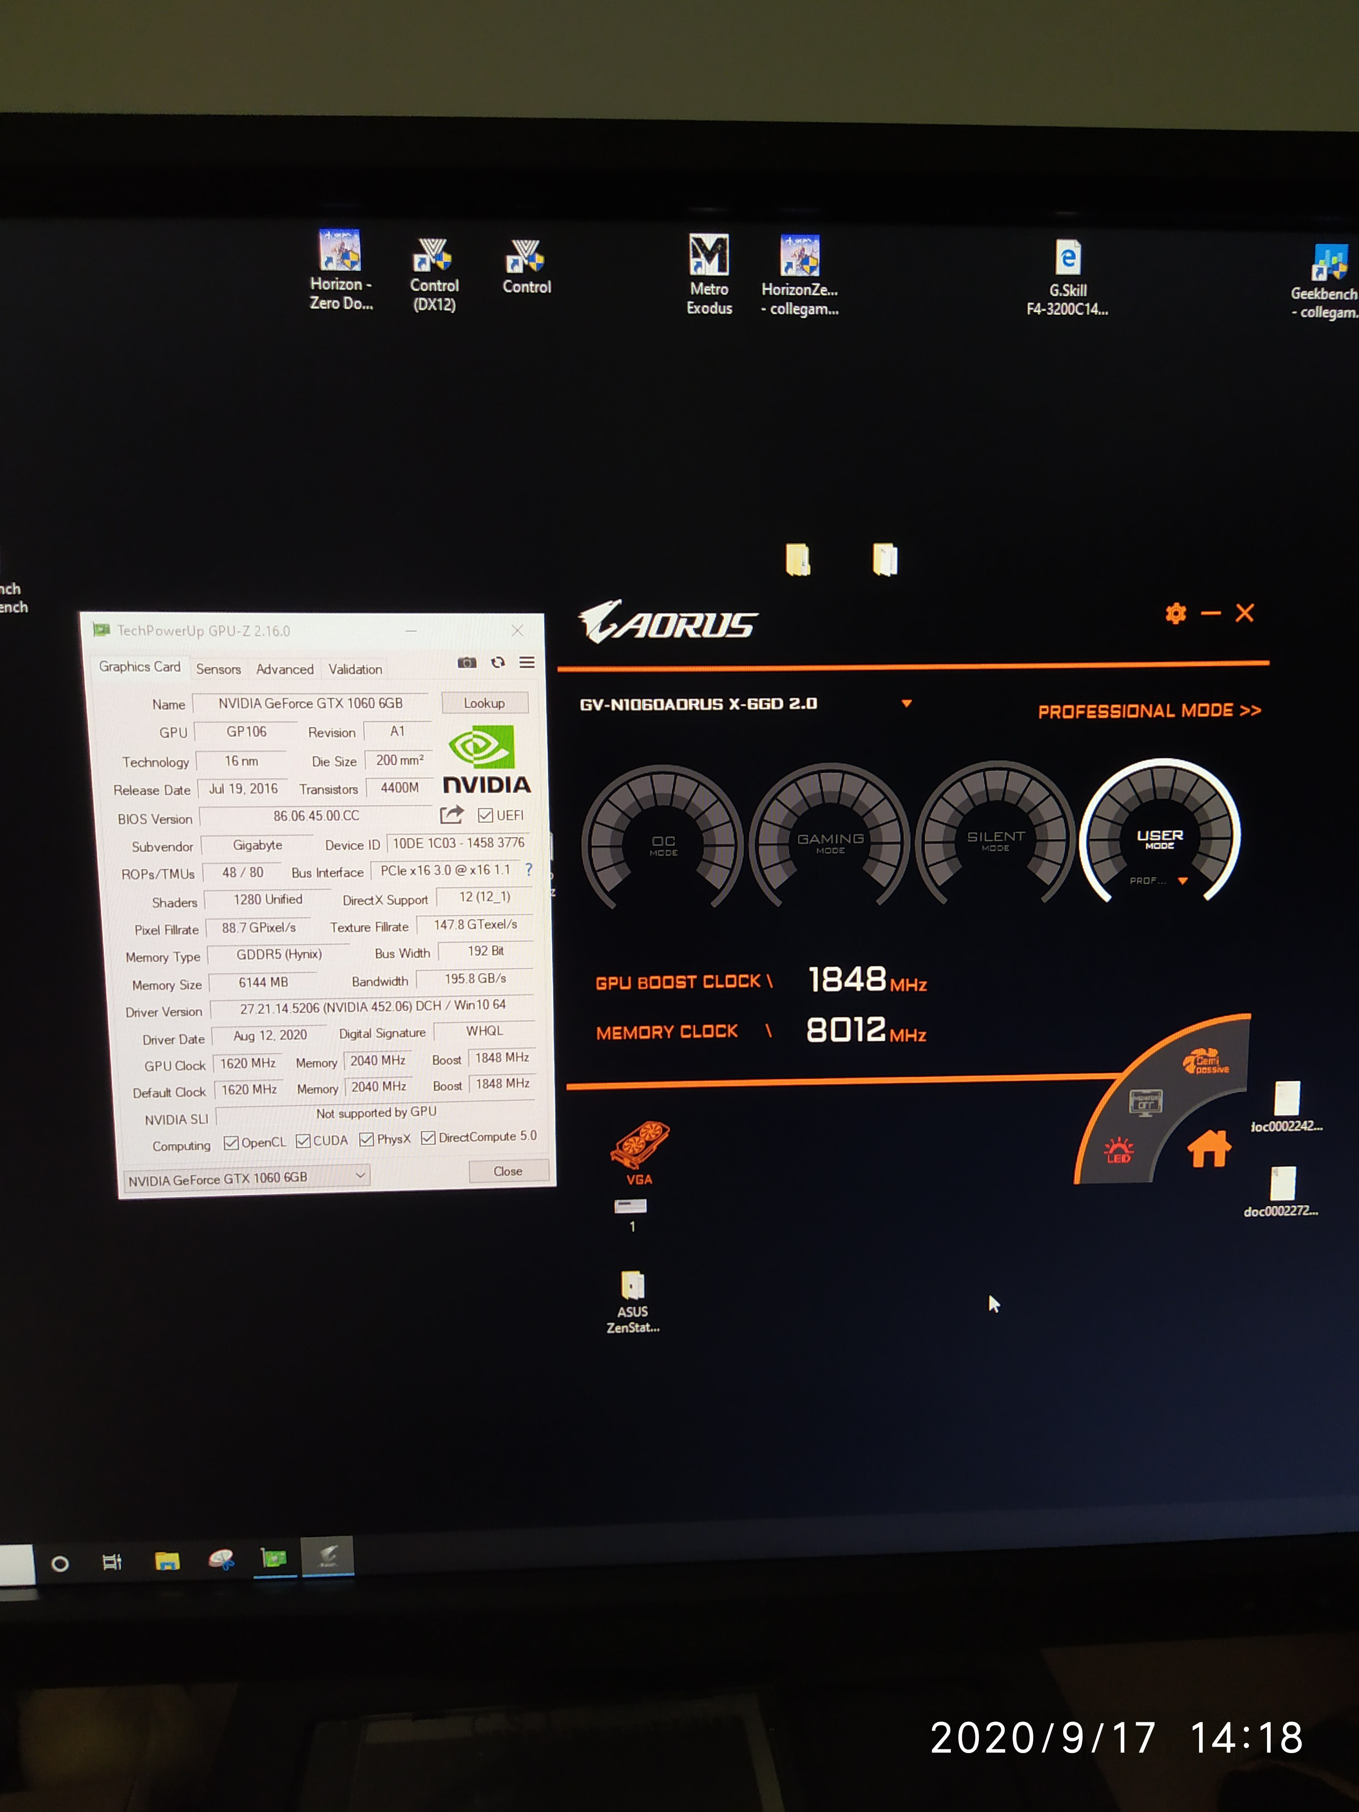
Task: Click the Device ID field 10DE 1C03
Action: pyautogui.click(x=459, y=843)
